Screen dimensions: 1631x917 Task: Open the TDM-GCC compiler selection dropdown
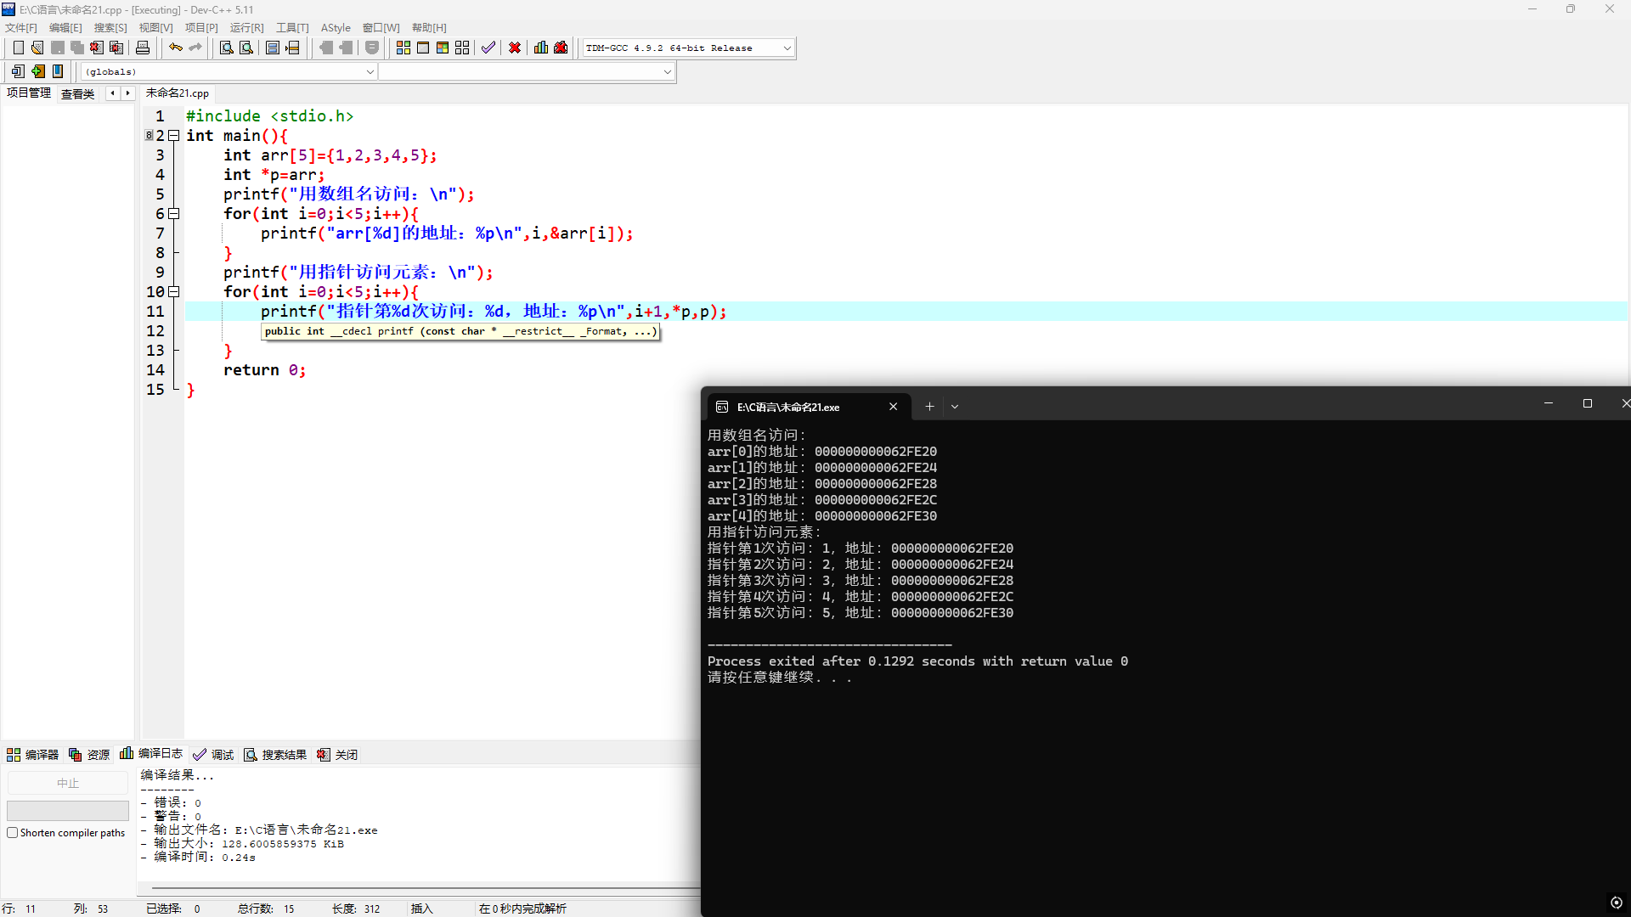click(787, 48)
